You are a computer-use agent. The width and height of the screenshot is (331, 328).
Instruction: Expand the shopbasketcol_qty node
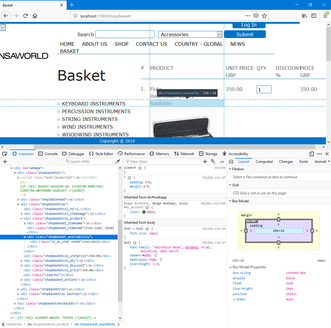click(x=21, y=261)
